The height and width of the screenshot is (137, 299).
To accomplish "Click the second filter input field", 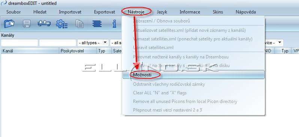I will (x=58, y=43).
